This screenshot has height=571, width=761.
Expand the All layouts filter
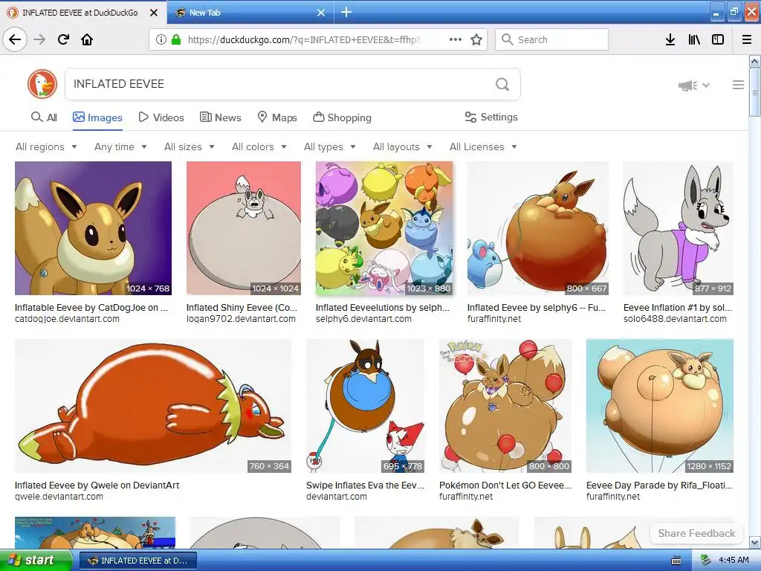click(402, 146)
